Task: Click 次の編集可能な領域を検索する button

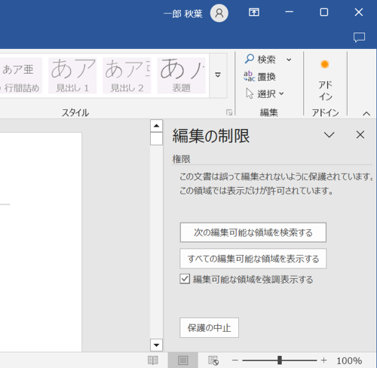Action: 253,232
